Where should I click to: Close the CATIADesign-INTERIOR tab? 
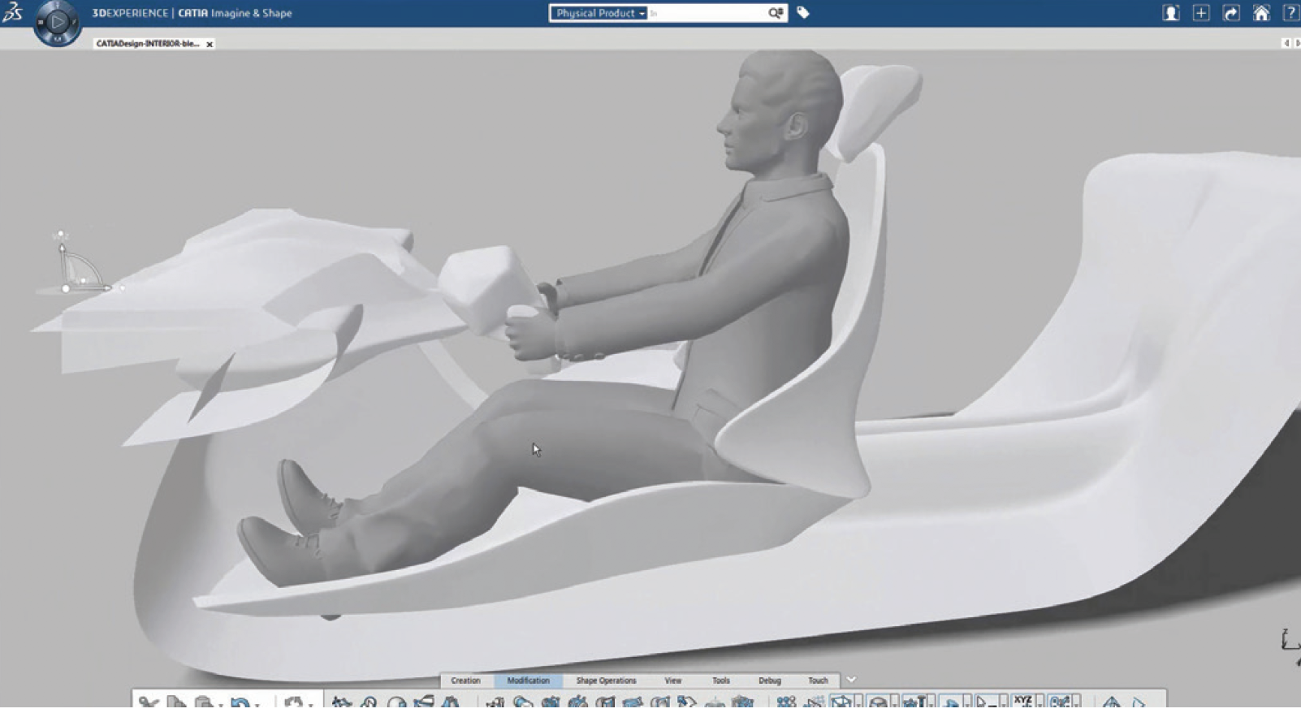[210, 45]
